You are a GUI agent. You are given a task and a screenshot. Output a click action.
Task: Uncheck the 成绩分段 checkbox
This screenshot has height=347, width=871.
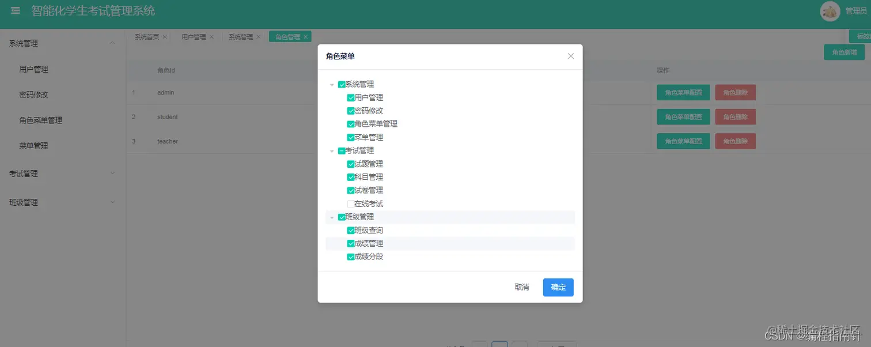tap(351, 257)
